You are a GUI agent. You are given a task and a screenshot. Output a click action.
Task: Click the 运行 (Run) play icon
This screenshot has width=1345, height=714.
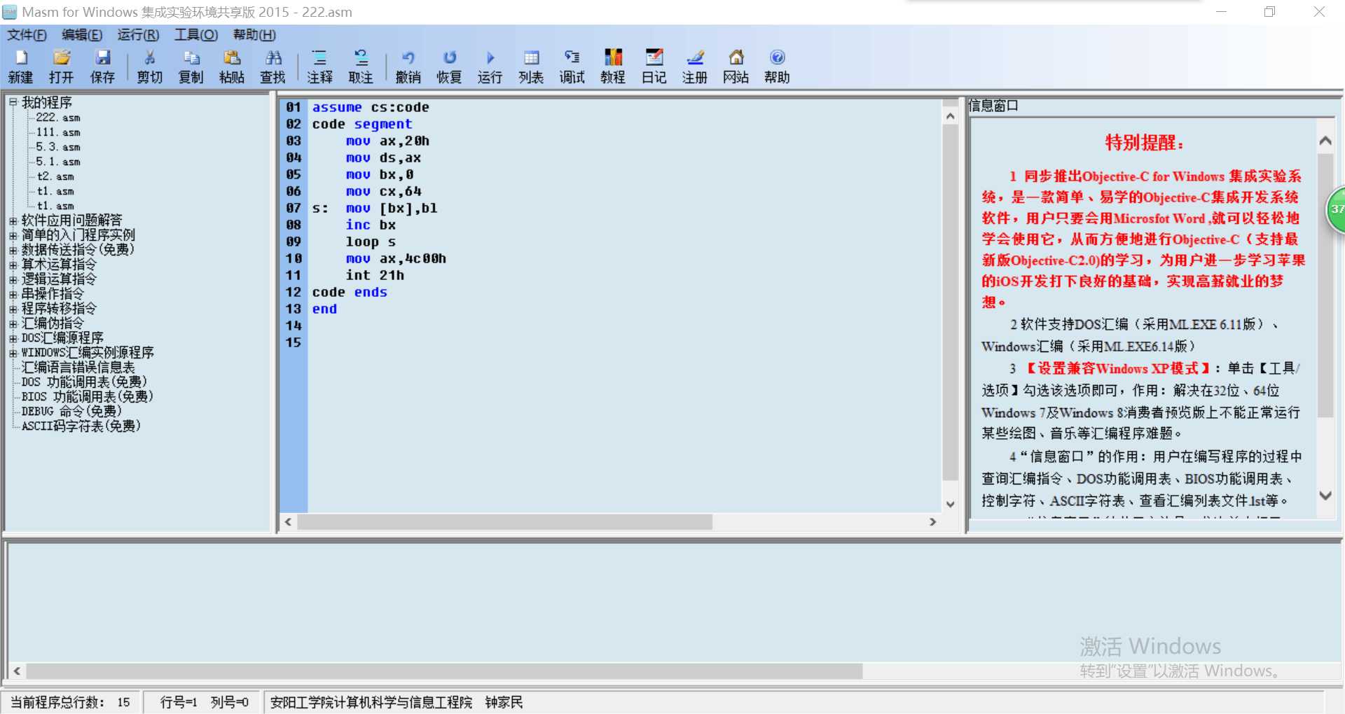490,57
